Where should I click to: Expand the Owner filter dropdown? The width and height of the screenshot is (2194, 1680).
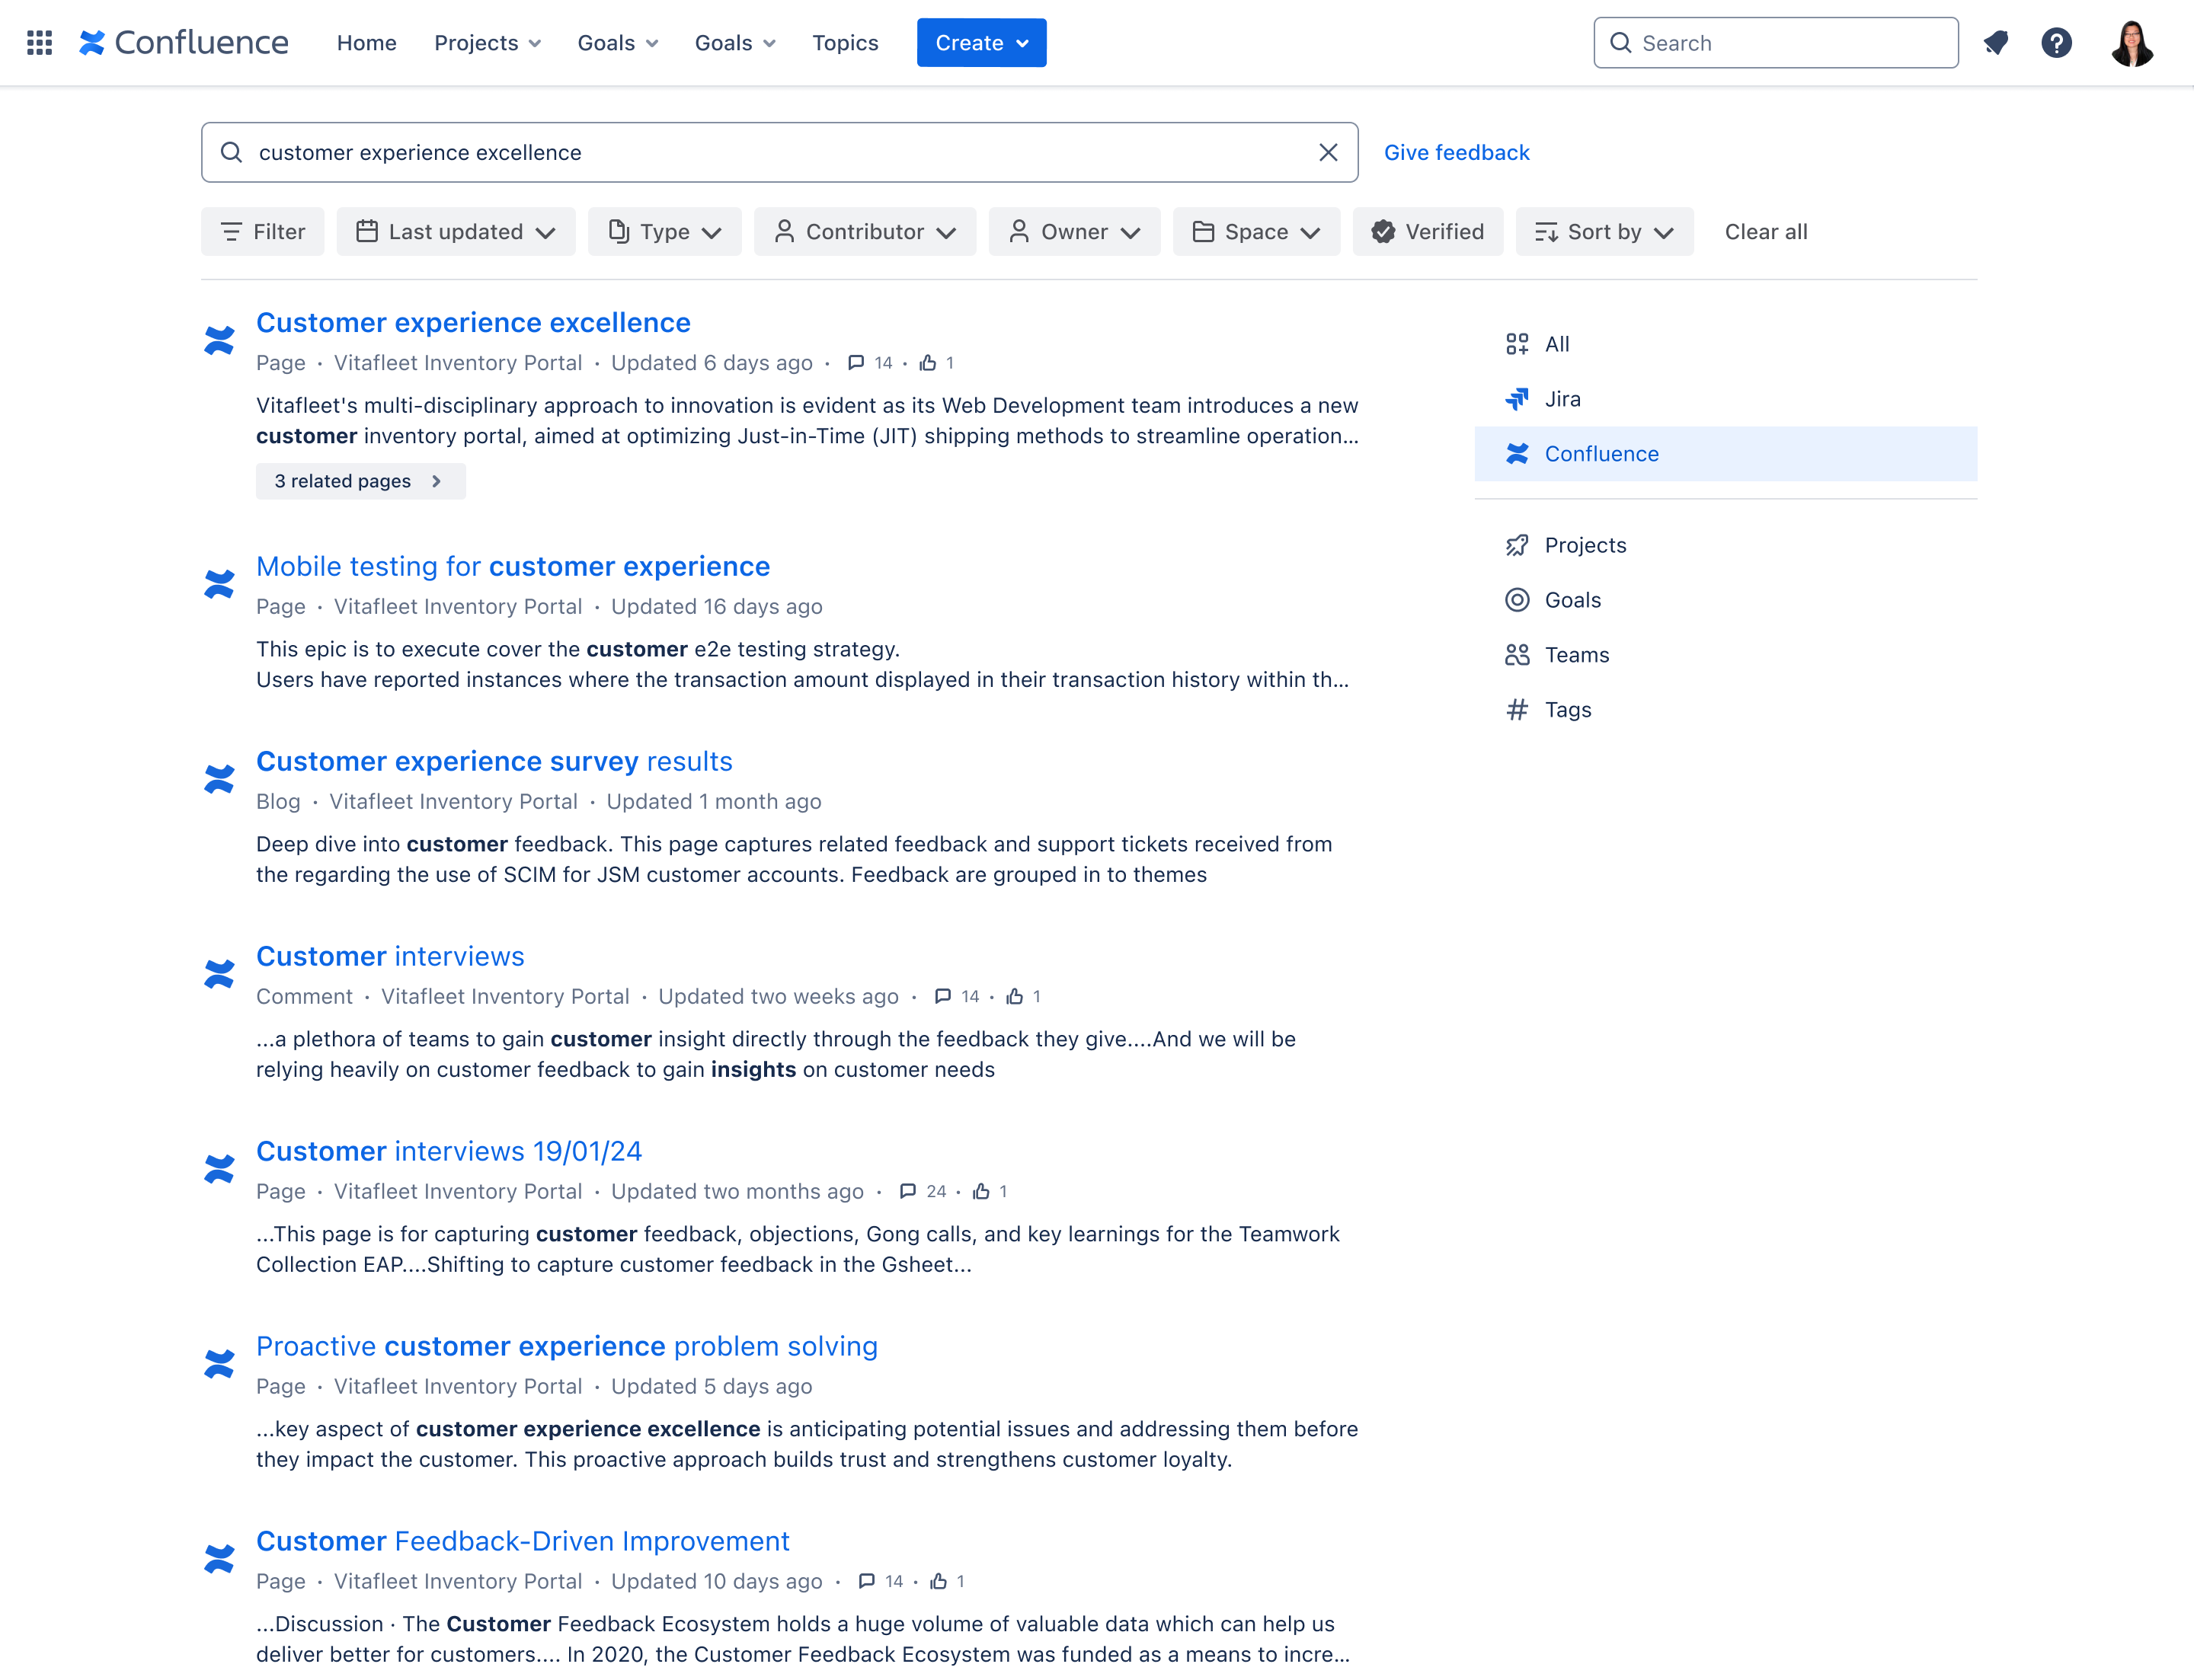click(1073, 232)
